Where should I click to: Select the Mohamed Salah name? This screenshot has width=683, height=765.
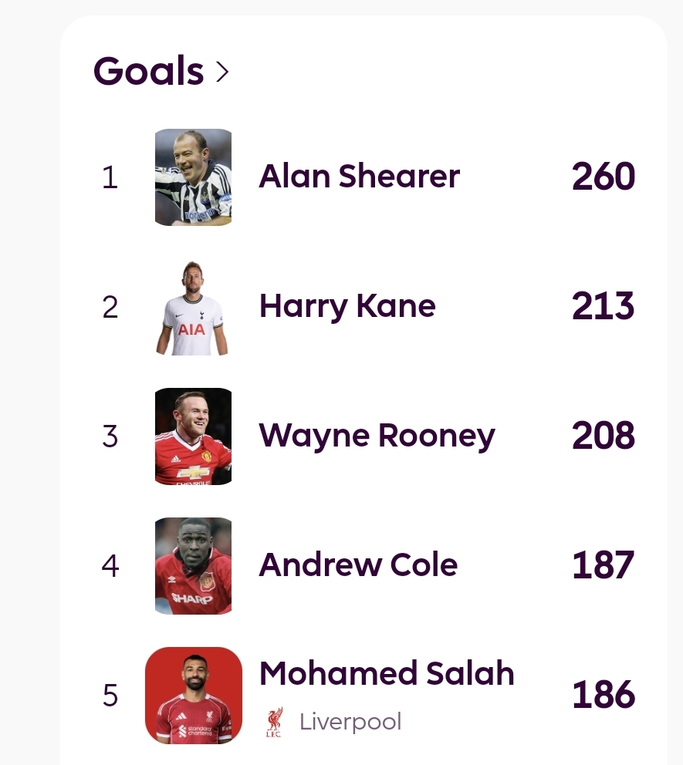(x=387, y=673)
